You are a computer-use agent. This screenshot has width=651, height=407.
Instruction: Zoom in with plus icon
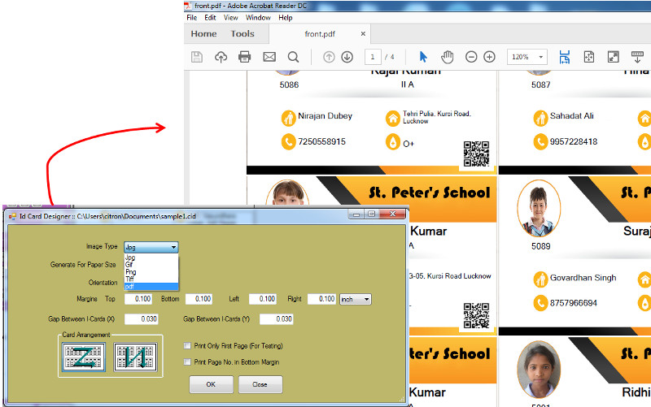tap(489, 57)
